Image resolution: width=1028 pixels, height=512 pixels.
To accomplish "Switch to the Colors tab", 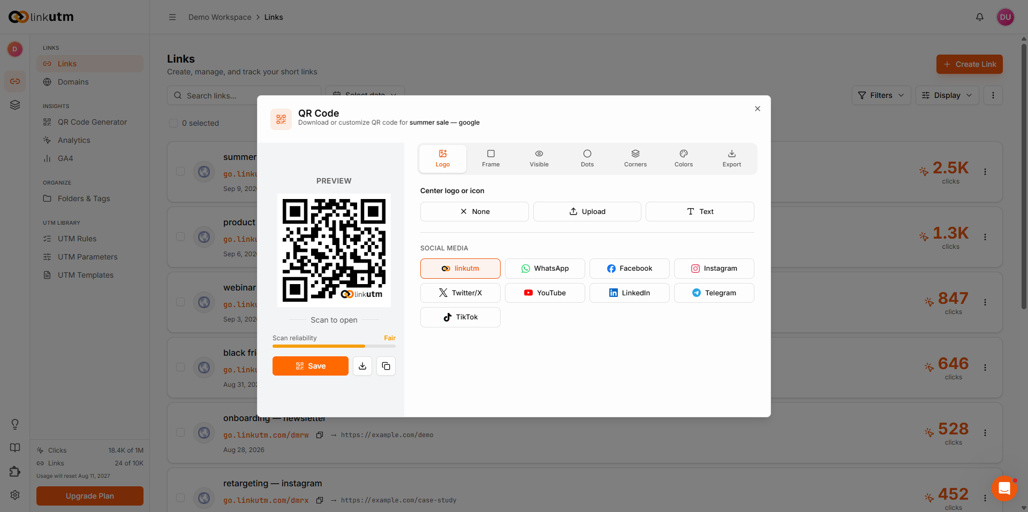I will click(684, 159).
